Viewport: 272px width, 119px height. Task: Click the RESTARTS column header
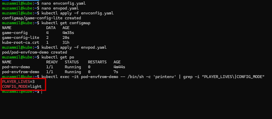point(97,62)
